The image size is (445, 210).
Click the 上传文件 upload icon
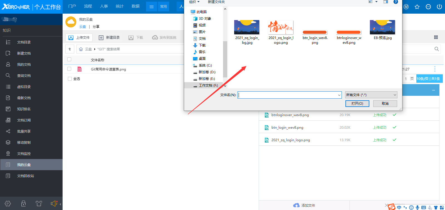tap(71, 38)
